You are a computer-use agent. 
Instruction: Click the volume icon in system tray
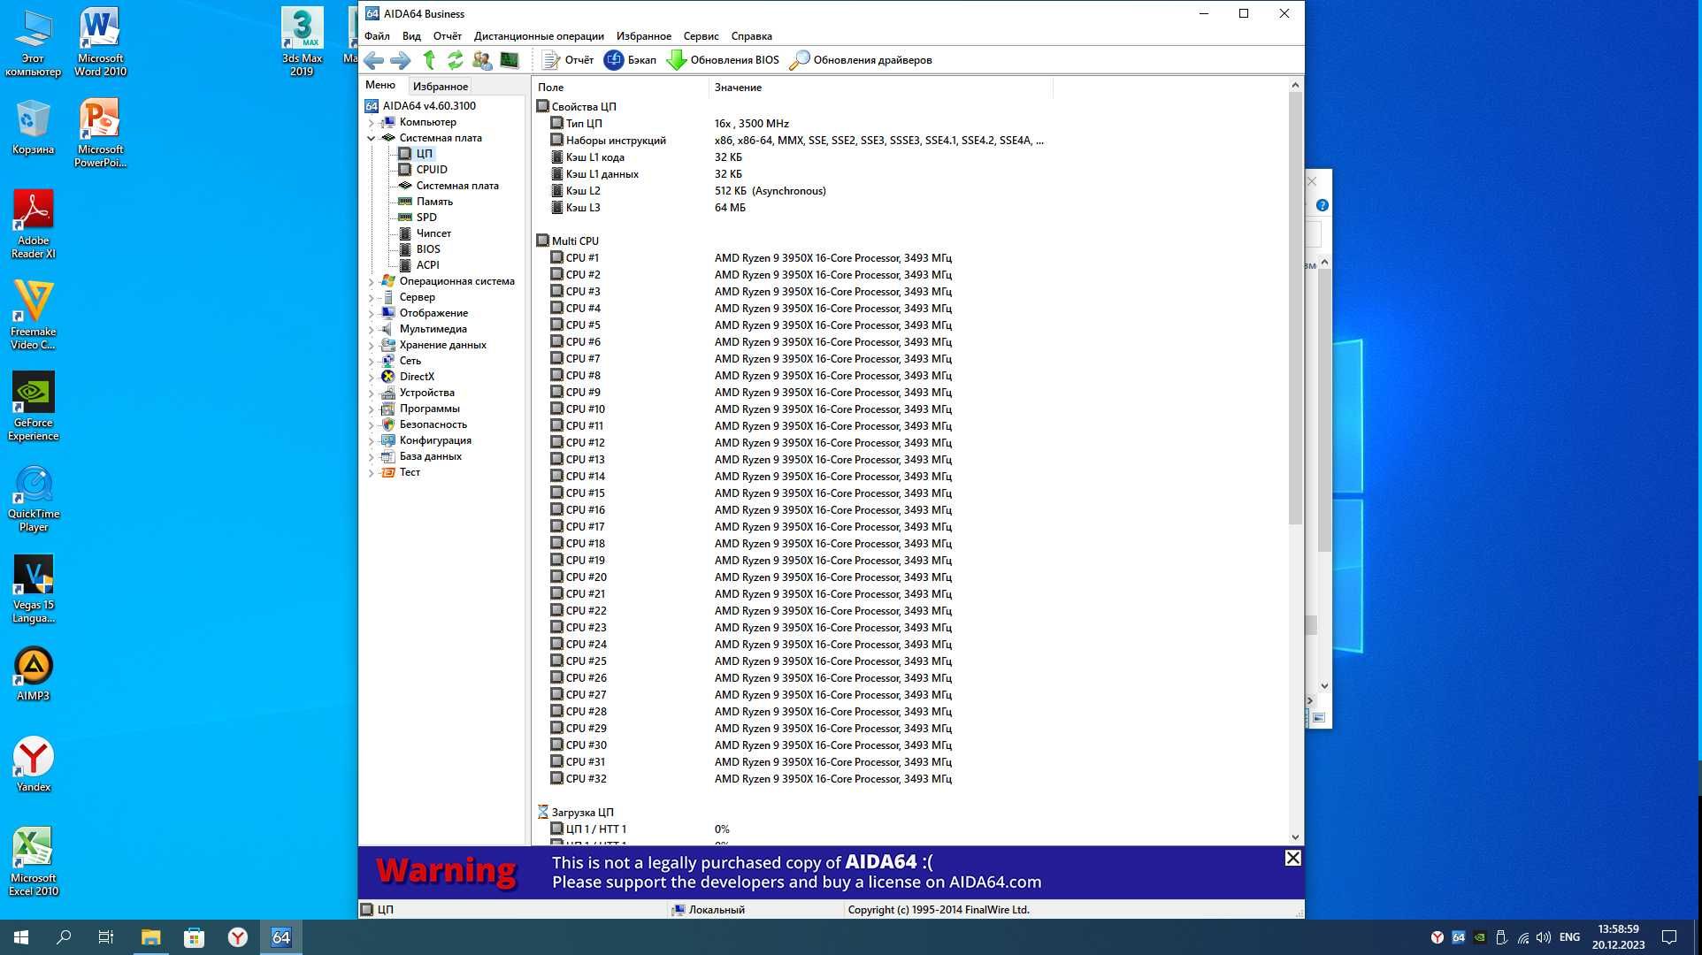(1544, 937)
